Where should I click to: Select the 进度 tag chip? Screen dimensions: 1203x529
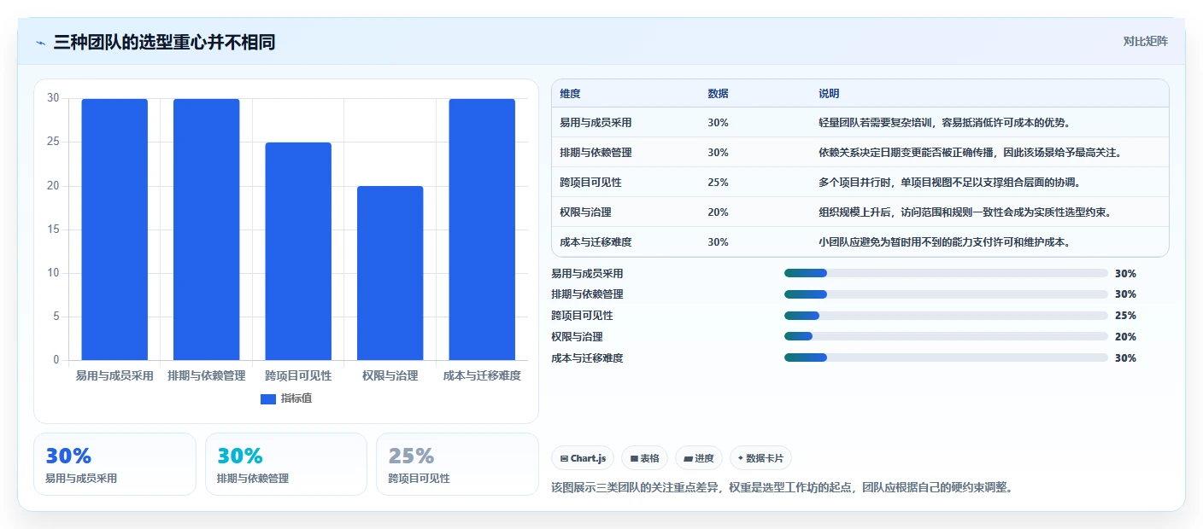click(x=699, y=458)
